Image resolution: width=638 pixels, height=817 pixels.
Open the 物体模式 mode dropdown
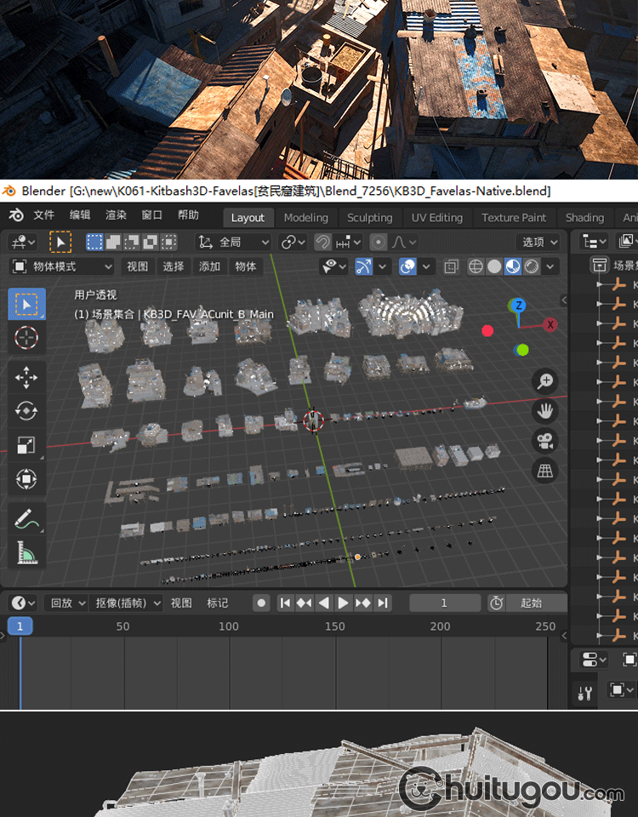pos(62,266)
